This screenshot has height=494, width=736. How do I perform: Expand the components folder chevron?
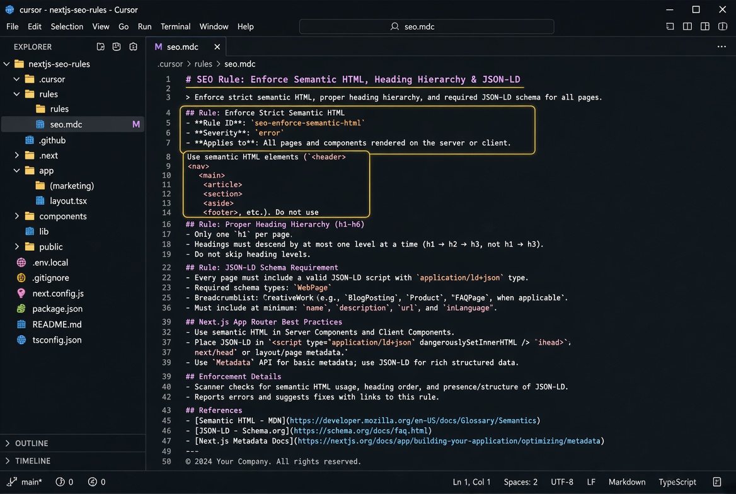pyautogui.click(x=17, y=216)
